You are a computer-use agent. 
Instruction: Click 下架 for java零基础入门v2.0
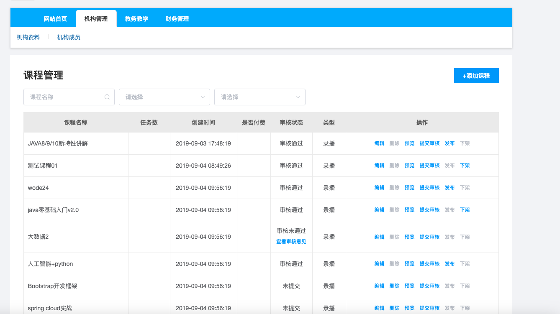(x=465, y=210)
